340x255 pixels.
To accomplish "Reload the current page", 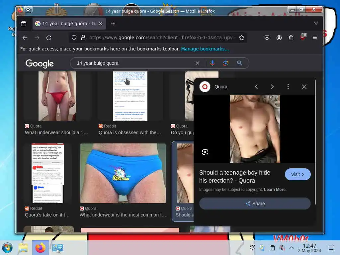I will coord(49,38).
